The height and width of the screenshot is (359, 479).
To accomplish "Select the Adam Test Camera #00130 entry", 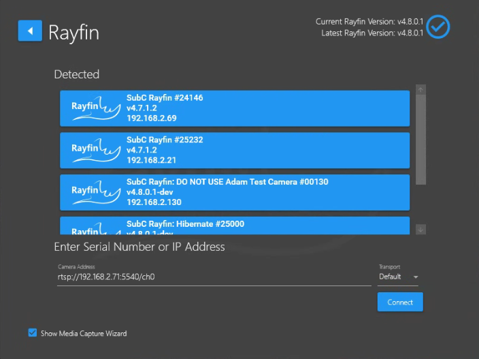I will click(x=235, y=192).
